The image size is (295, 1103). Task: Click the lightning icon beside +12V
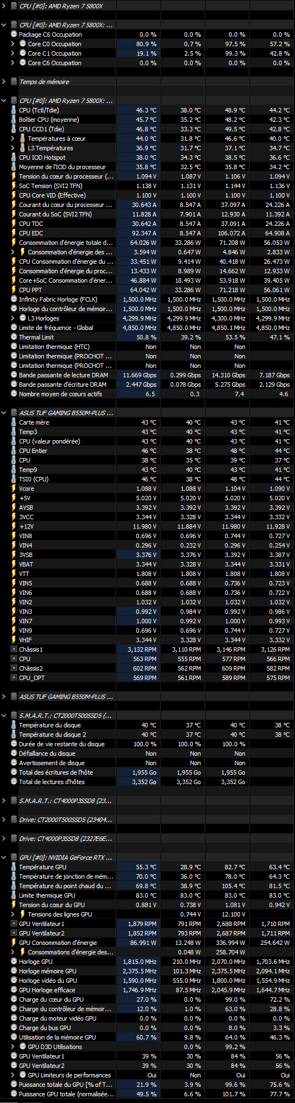click(14, 526)
